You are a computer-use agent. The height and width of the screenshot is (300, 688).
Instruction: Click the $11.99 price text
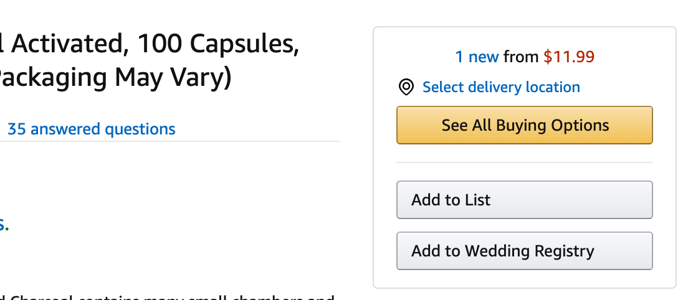tap(569, 57)
